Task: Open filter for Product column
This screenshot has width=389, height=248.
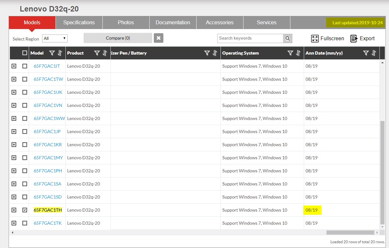Action: pos(97,53)
